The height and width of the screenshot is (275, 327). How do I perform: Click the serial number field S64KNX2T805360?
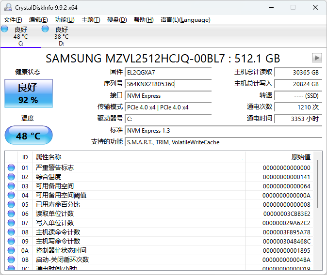click(168, 84)
